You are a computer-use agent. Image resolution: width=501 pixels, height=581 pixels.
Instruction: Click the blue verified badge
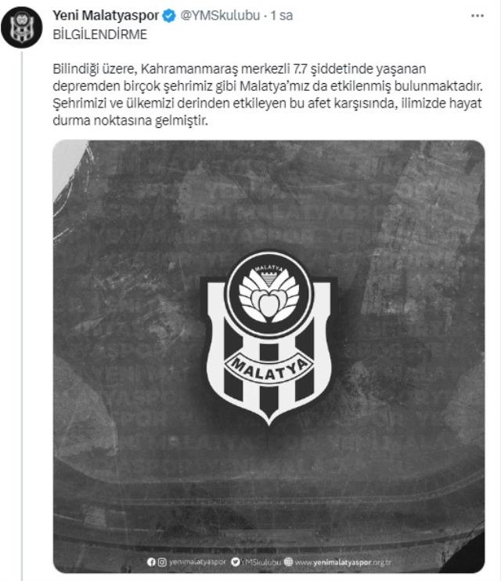click(x=169, y=16)
